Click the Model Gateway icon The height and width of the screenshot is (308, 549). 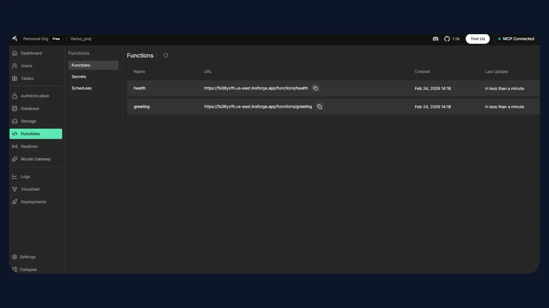[15, 159]
